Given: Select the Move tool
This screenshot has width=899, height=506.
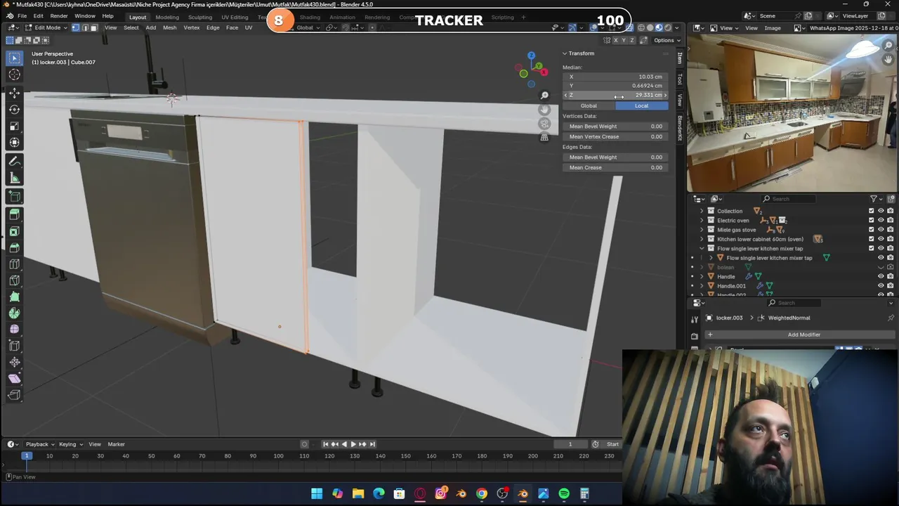Looking at the screenshot, I should [x=14, y=93].
